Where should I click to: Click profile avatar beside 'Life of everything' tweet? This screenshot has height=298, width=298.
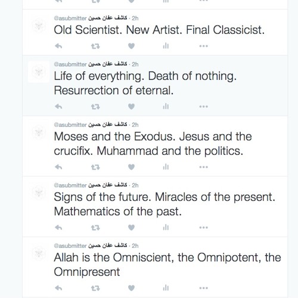pos(39,72)
